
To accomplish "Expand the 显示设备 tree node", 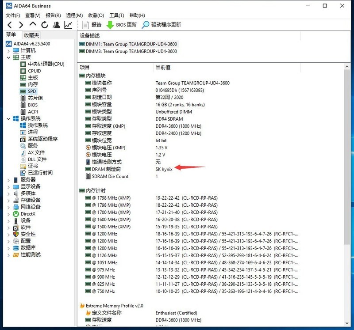I will [x=8, y=186].
